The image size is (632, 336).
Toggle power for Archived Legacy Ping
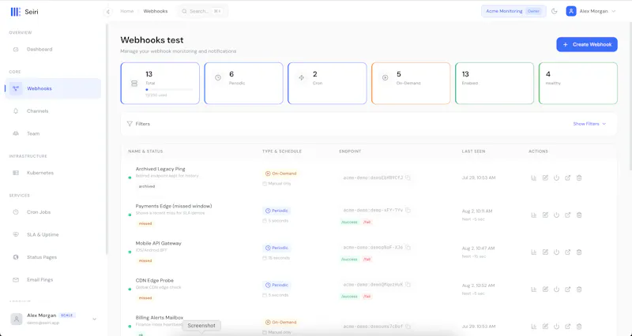point(557,177)
